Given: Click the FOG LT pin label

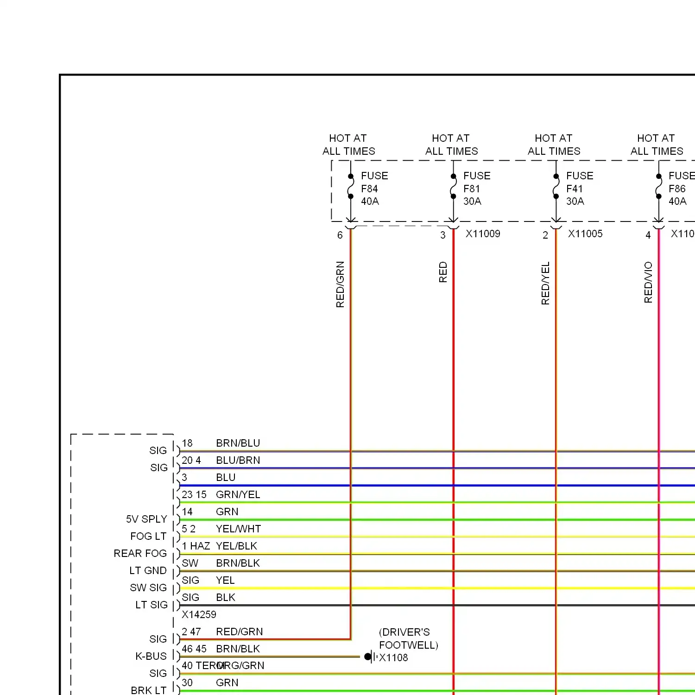Looking at the screenshot, I should [x=148, y=536].
